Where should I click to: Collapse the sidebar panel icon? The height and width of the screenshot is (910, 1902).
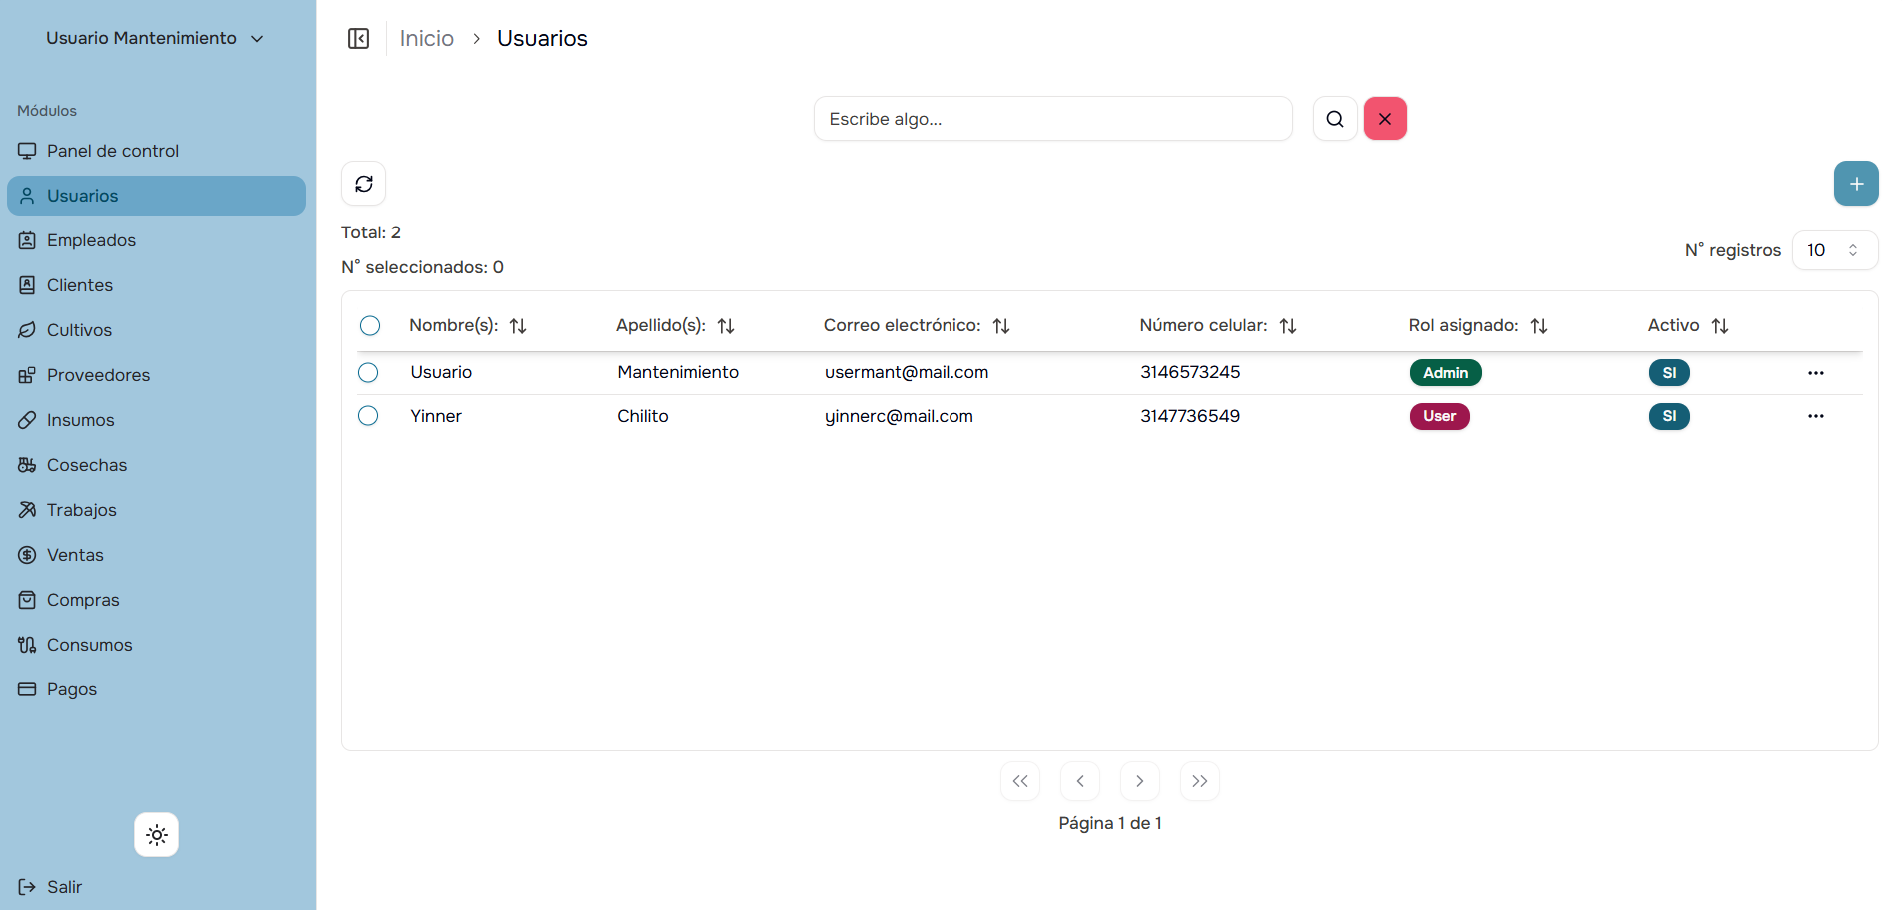pyautogui.click(x=358, y=39)
